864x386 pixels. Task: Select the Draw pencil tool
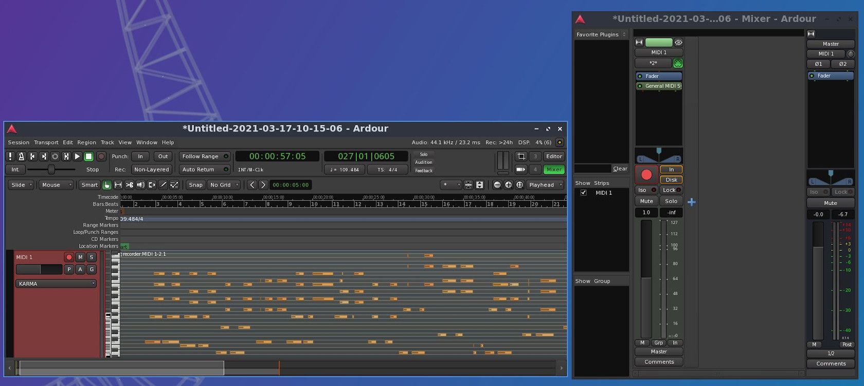(x=163, y=185)
